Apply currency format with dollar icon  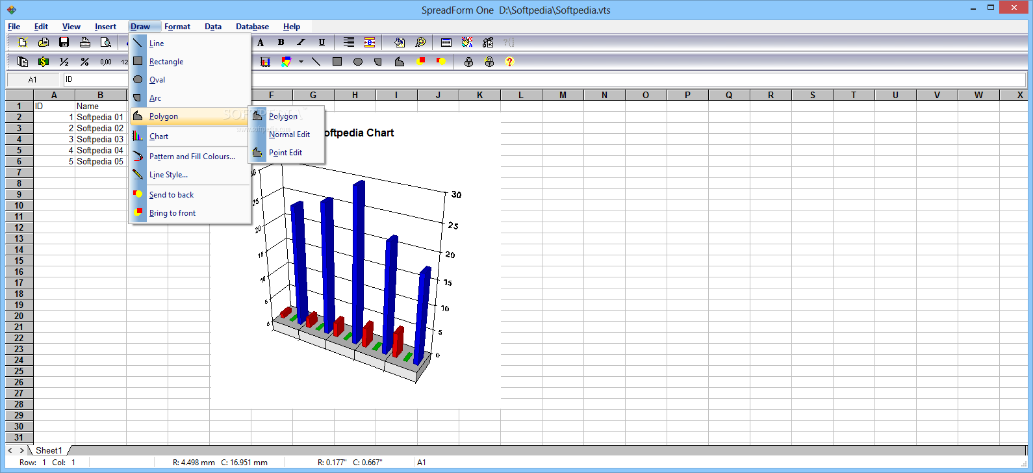44,62
